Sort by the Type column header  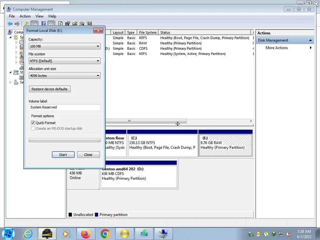[131, 32]
